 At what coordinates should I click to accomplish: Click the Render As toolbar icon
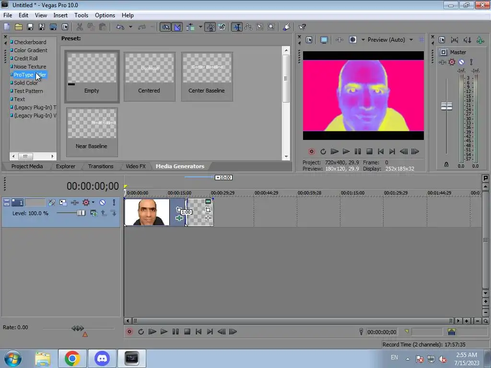tap(53, 27)
